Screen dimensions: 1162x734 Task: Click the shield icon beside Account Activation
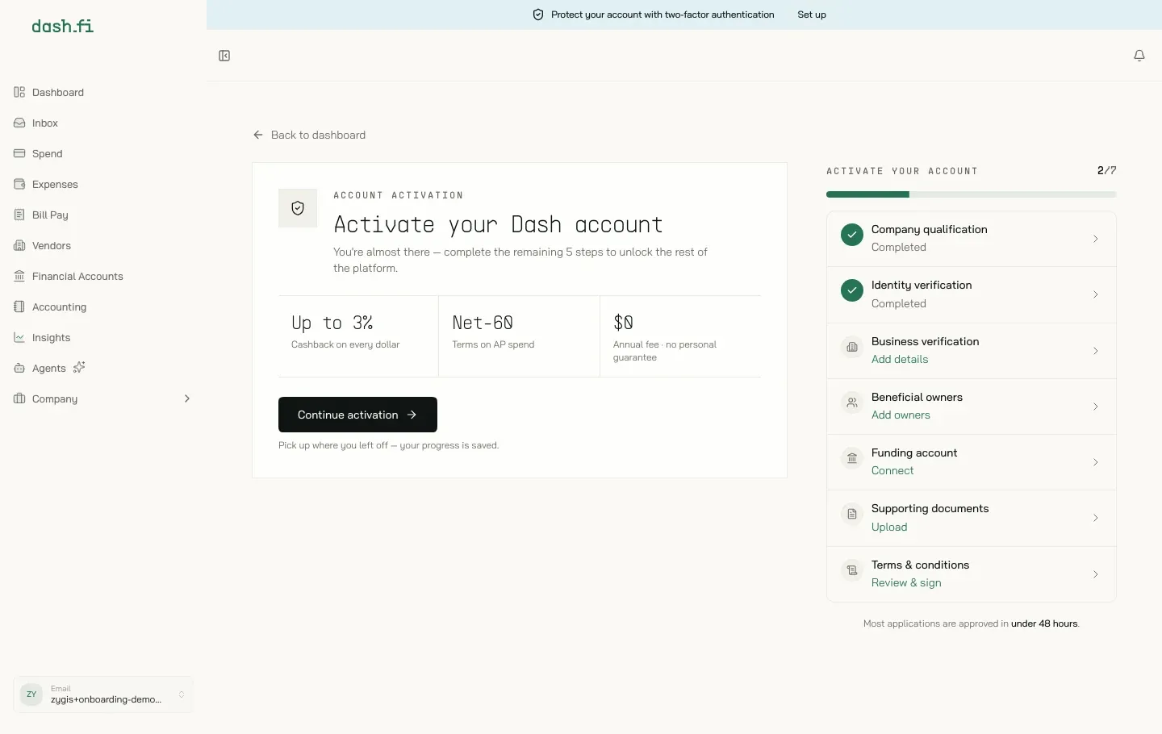pyautogui.click(x=298, y=208)
